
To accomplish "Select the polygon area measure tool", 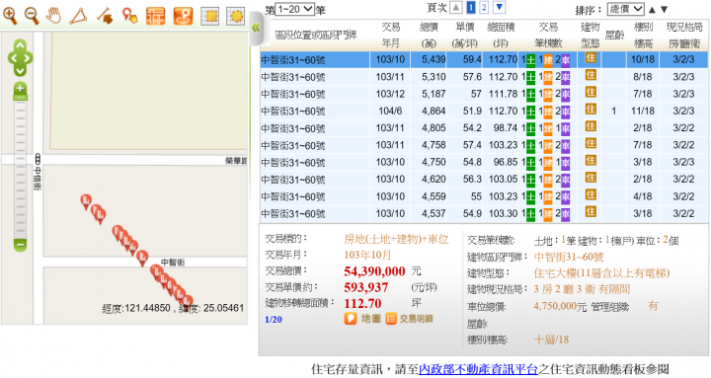I will (78, 16).
